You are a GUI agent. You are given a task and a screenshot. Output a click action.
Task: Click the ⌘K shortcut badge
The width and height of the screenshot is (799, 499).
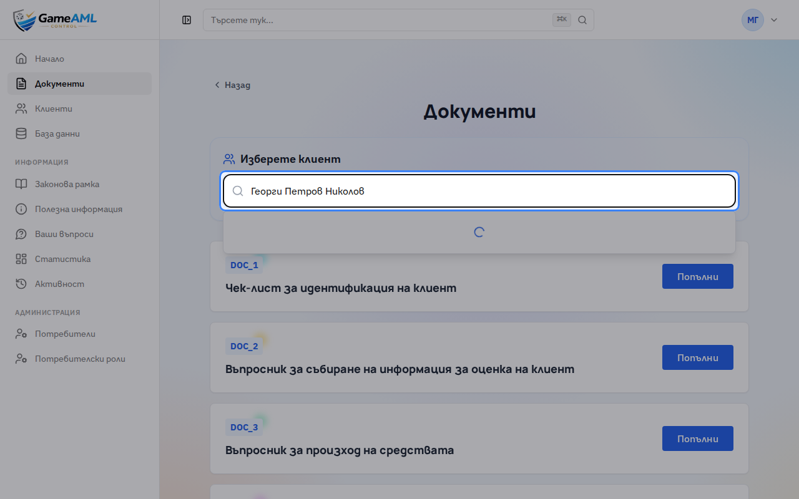pyautogui.click(x=562, y=20)
